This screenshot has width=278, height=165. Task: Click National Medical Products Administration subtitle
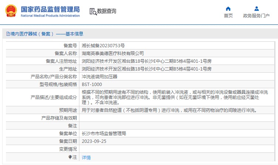click(50, 16)
